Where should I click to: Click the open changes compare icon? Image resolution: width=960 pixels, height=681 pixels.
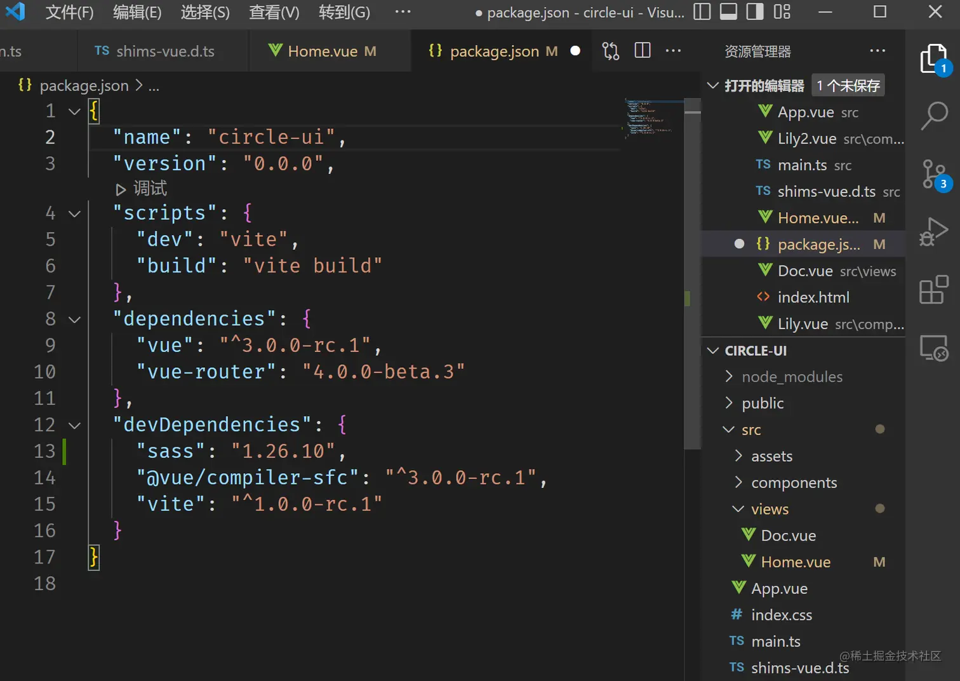click(610, 51)
